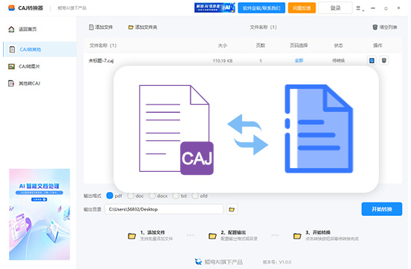This screenshot has width=411, height=269.
Task: Minimize the CAJ转换器 window
Action: (373, 8)
